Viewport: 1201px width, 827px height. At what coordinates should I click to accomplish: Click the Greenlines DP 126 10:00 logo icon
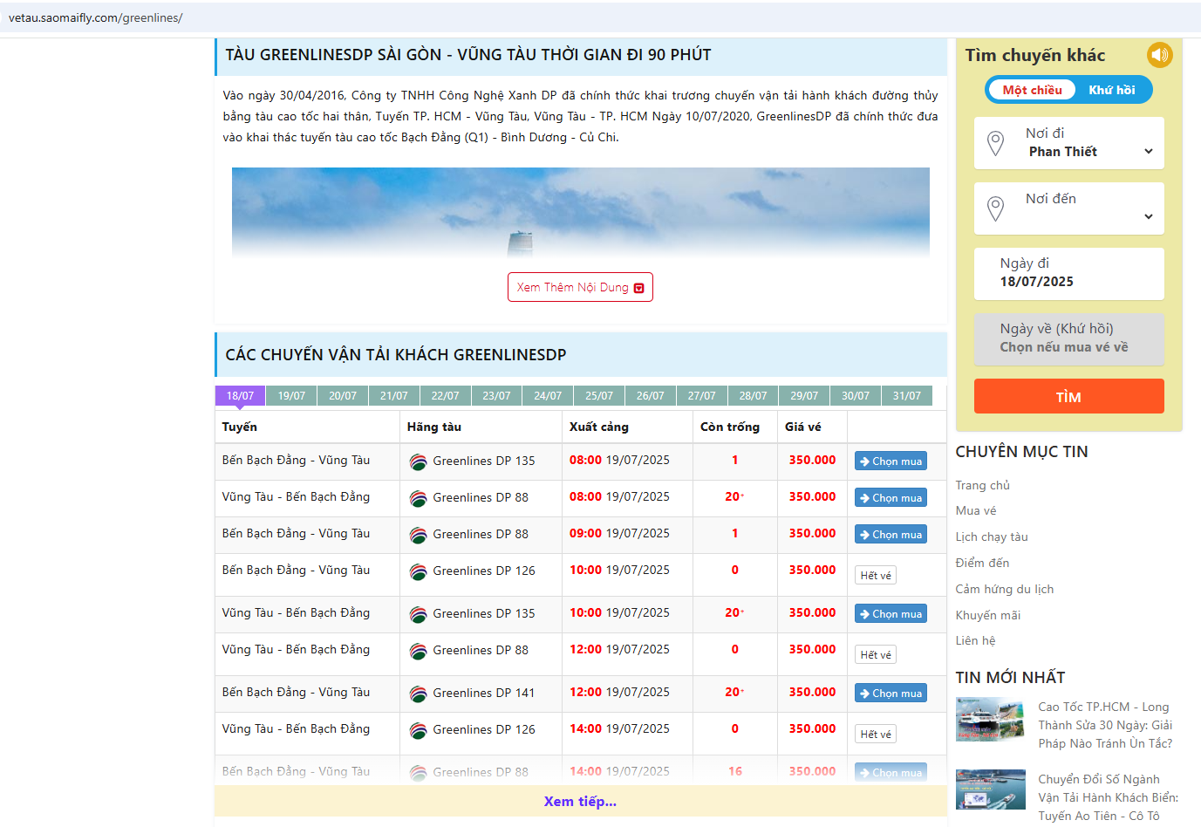coord(419,571)
